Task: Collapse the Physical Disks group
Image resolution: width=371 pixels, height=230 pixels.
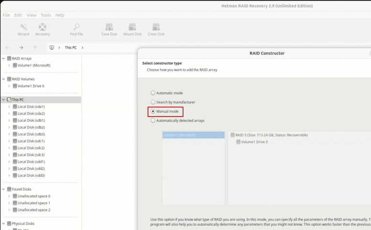Action: click(x=3, y=223)
